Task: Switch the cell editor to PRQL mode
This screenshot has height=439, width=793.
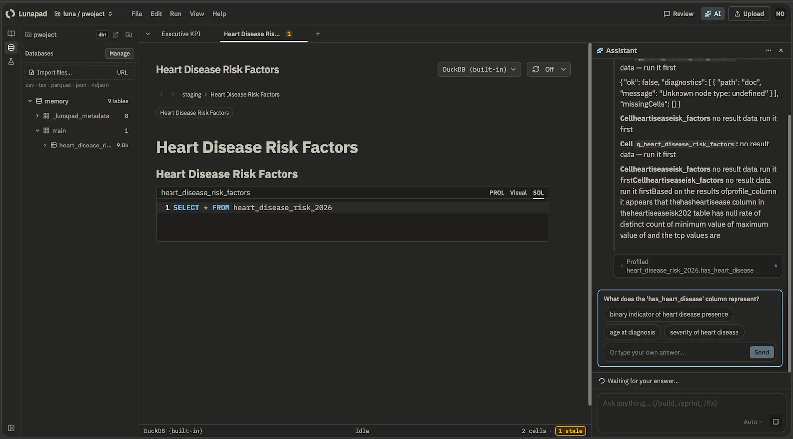Action: (x=496, y=193)
